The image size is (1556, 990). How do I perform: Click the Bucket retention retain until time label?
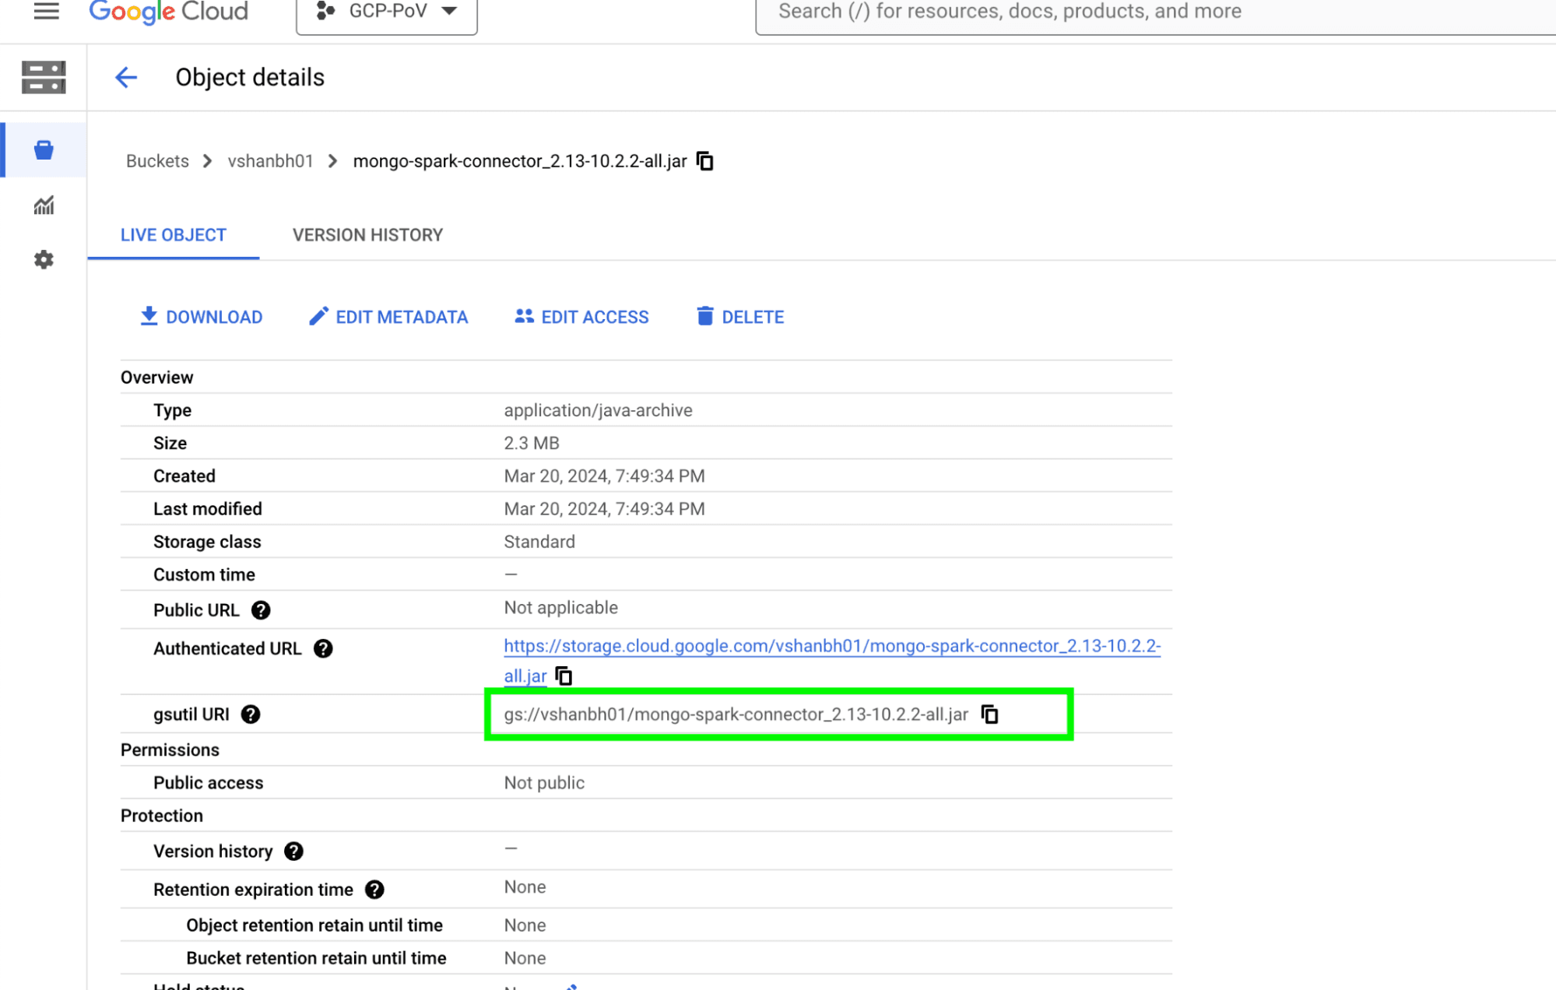[316, 958]
